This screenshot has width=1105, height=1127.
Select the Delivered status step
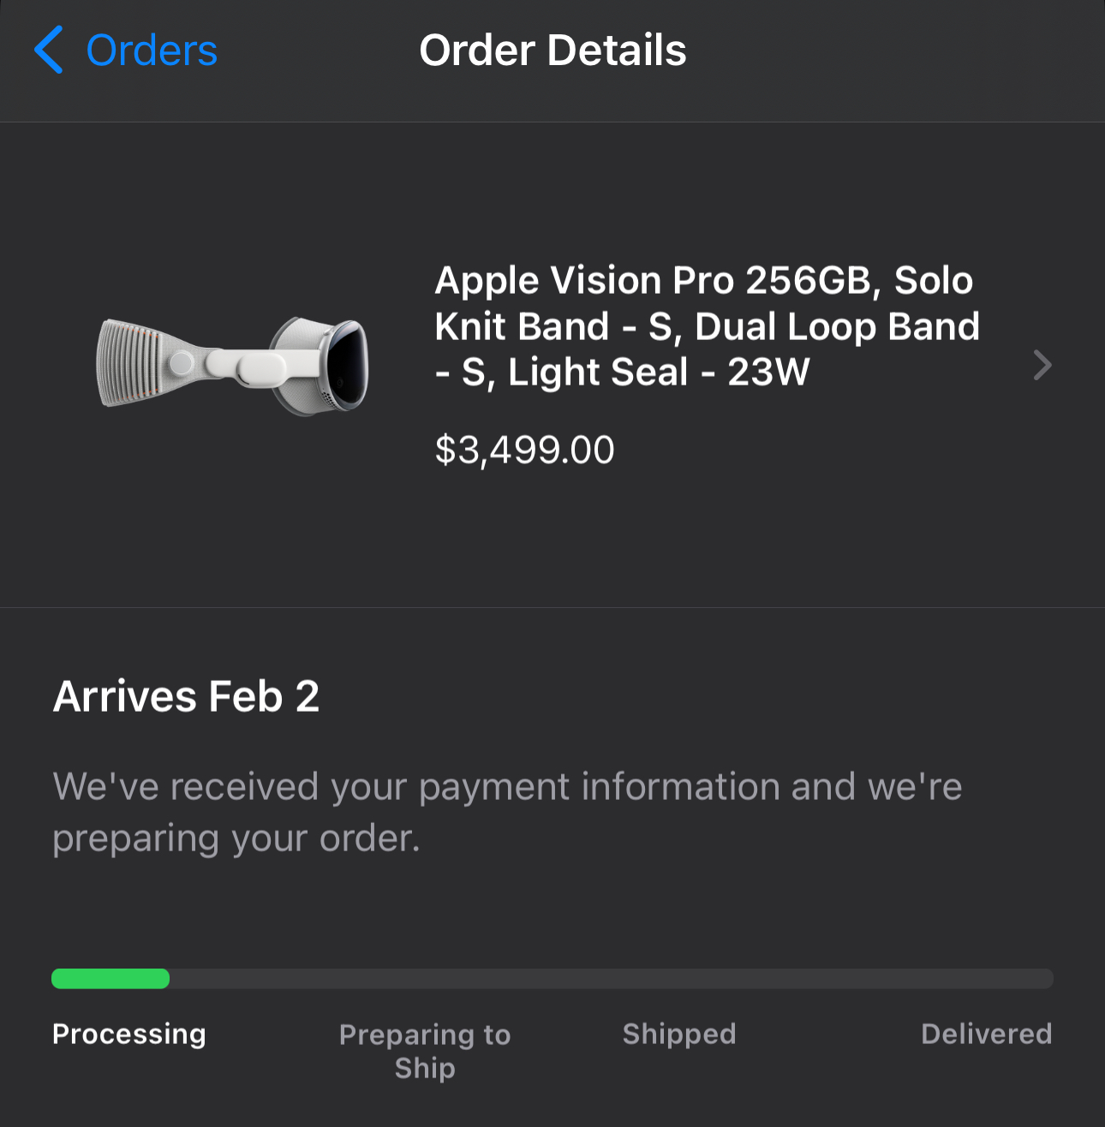point(986,1034)
